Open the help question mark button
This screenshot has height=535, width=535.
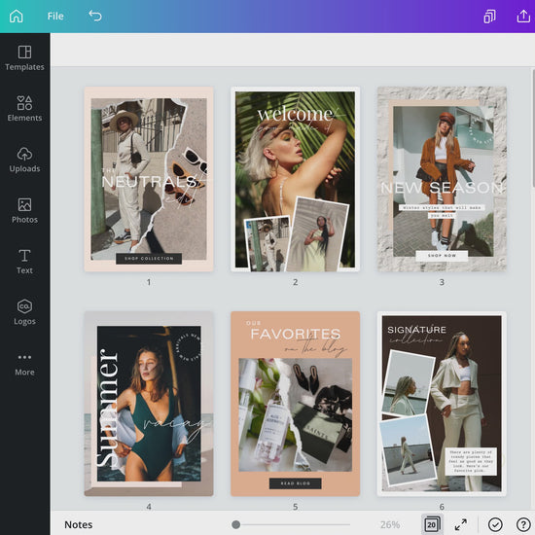pyautogui.click(x=523, y=524)
